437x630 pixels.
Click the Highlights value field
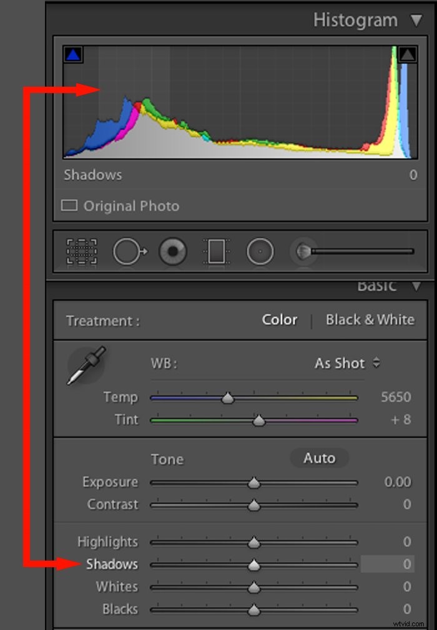(407, 541)
